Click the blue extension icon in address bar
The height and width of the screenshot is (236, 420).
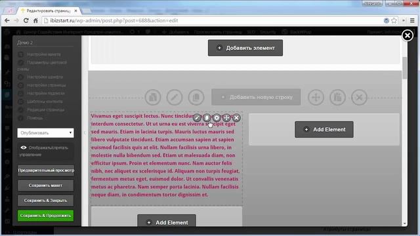387,20
